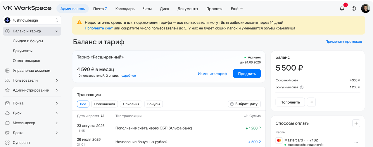Expand the Доска sidebar section chevron

(57, 133)
